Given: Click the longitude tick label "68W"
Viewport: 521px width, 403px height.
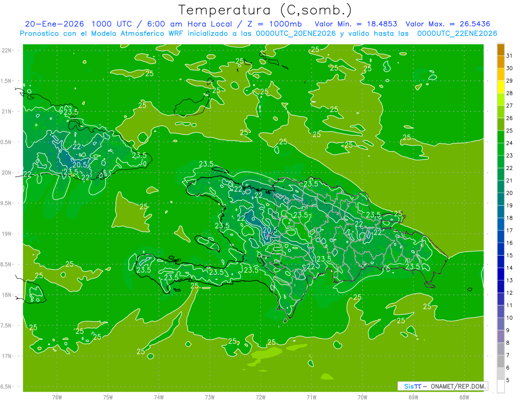Looking at the screenshot, I should point(464,397).
